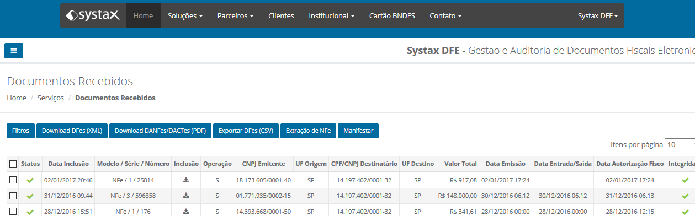Sort by Data Inclusão column header

[x=68, y=164]
